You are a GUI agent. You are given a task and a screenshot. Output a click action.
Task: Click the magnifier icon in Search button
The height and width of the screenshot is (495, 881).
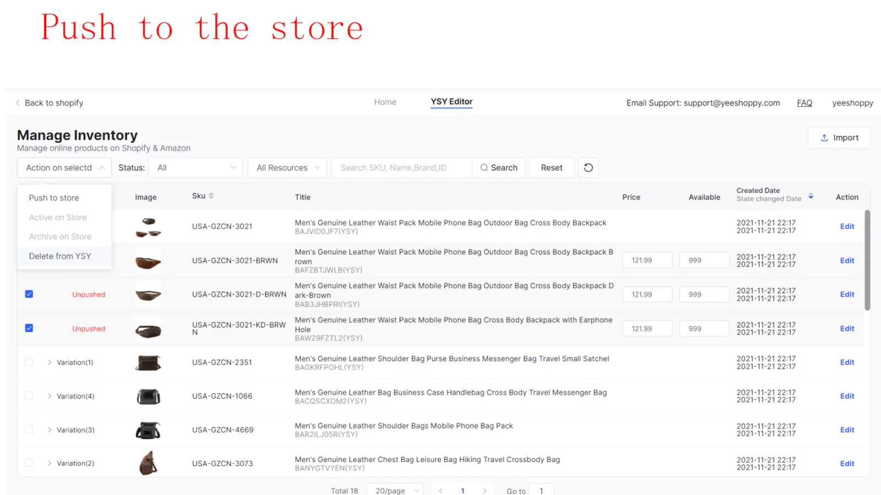pyautogui.click(x=484, y=168)
